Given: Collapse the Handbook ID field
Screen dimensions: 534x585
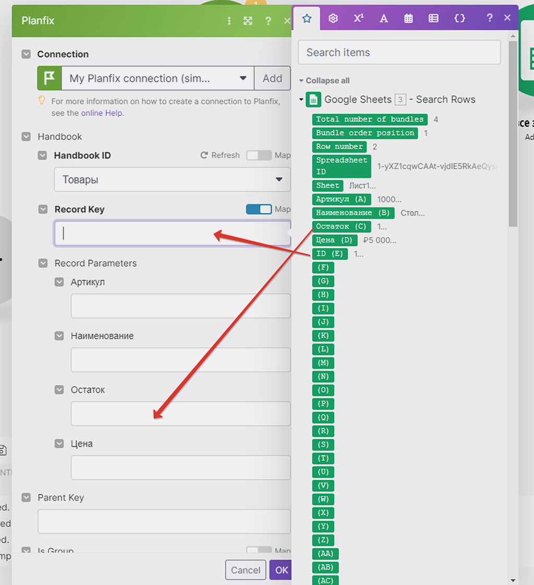Looking at the screenshot, I should 43,155.
